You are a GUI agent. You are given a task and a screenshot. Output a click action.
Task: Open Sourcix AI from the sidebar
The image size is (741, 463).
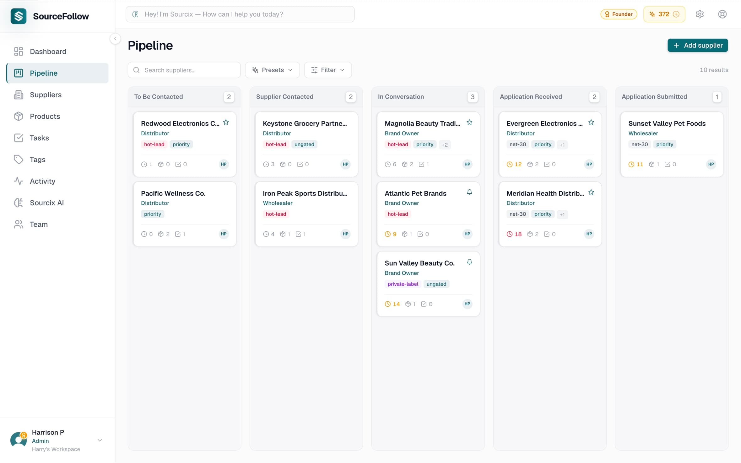point(46,202)
